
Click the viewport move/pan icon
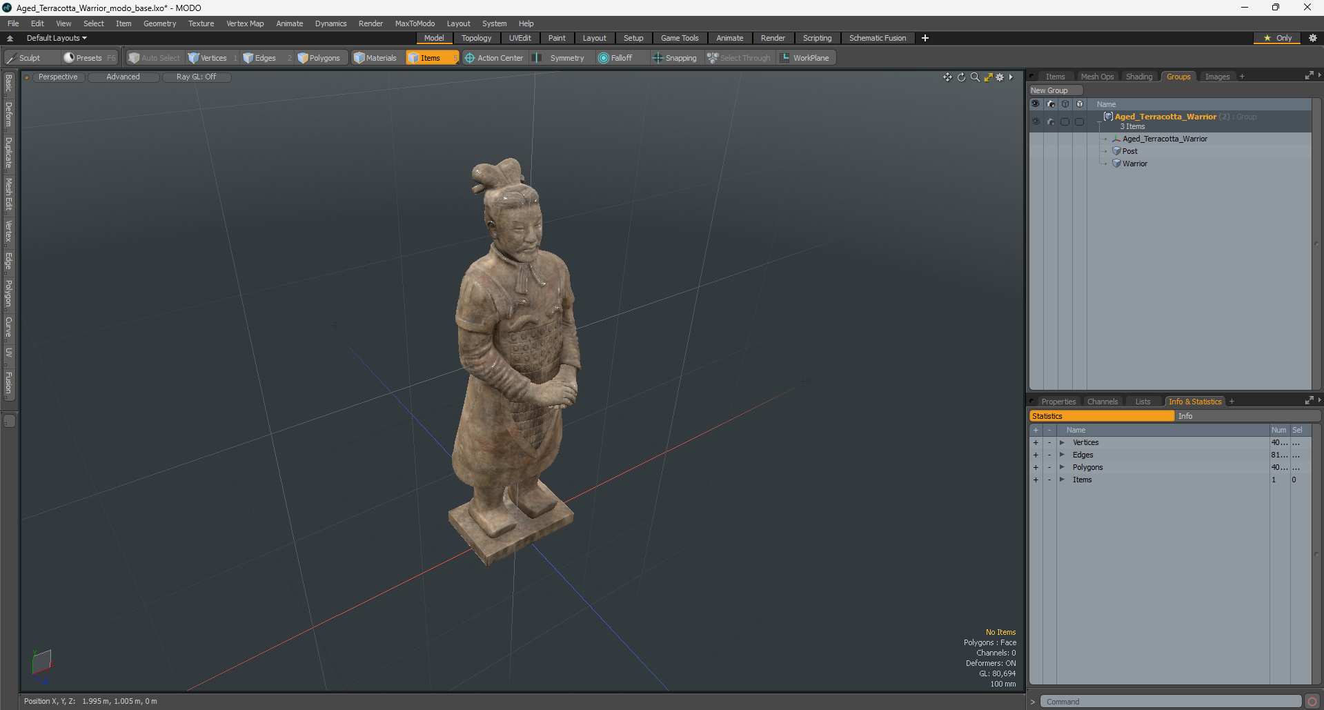[x=947, y=77]
